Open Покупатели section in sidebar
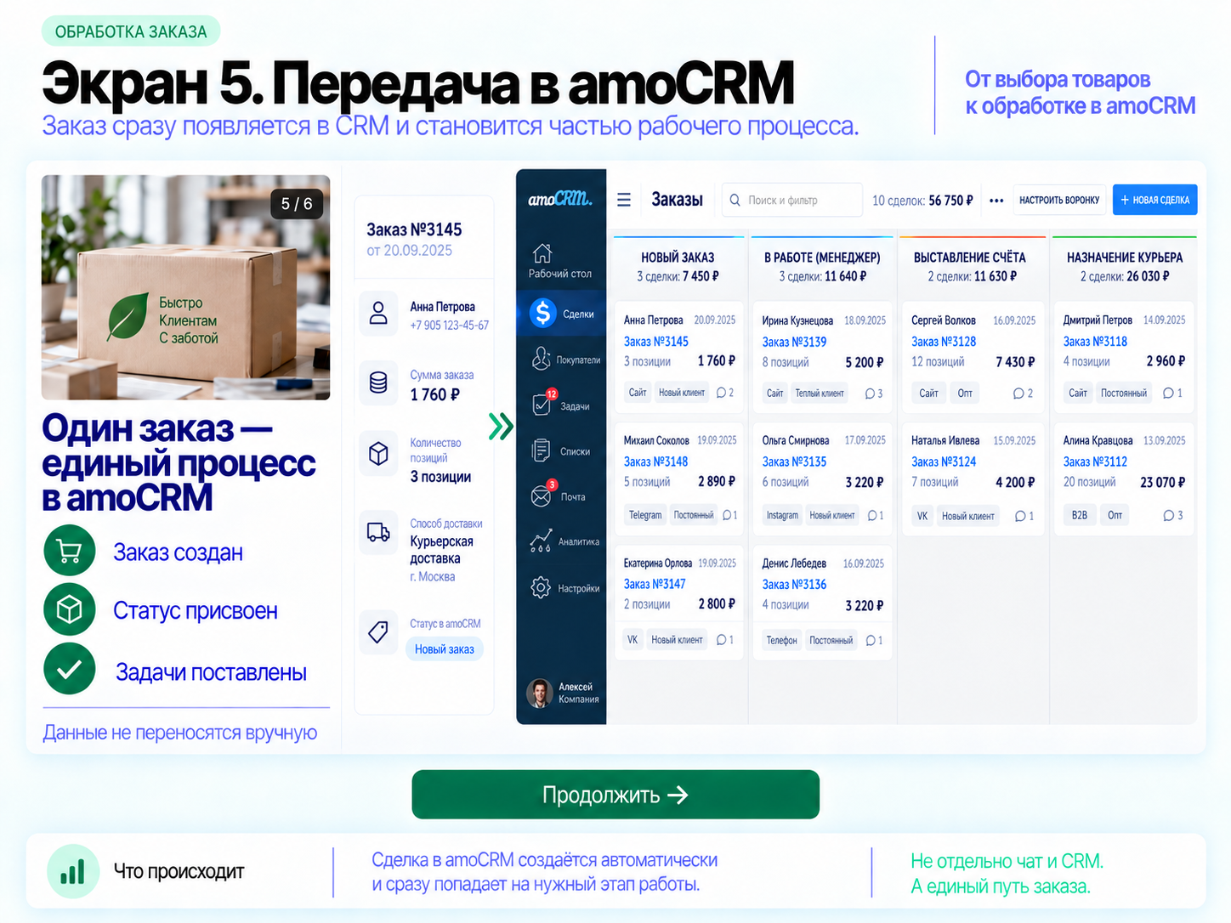1231x923 pixels. point(565,360)
